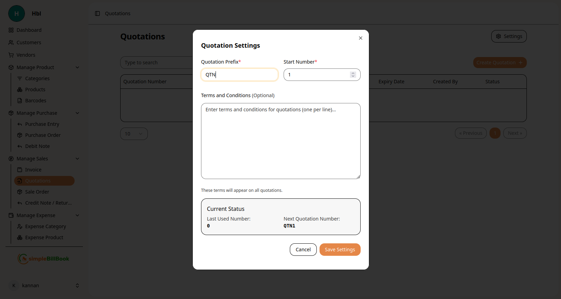Close the Quotation Settings dialog
This screenshot has height=299, width=561.
pos(360,38)
